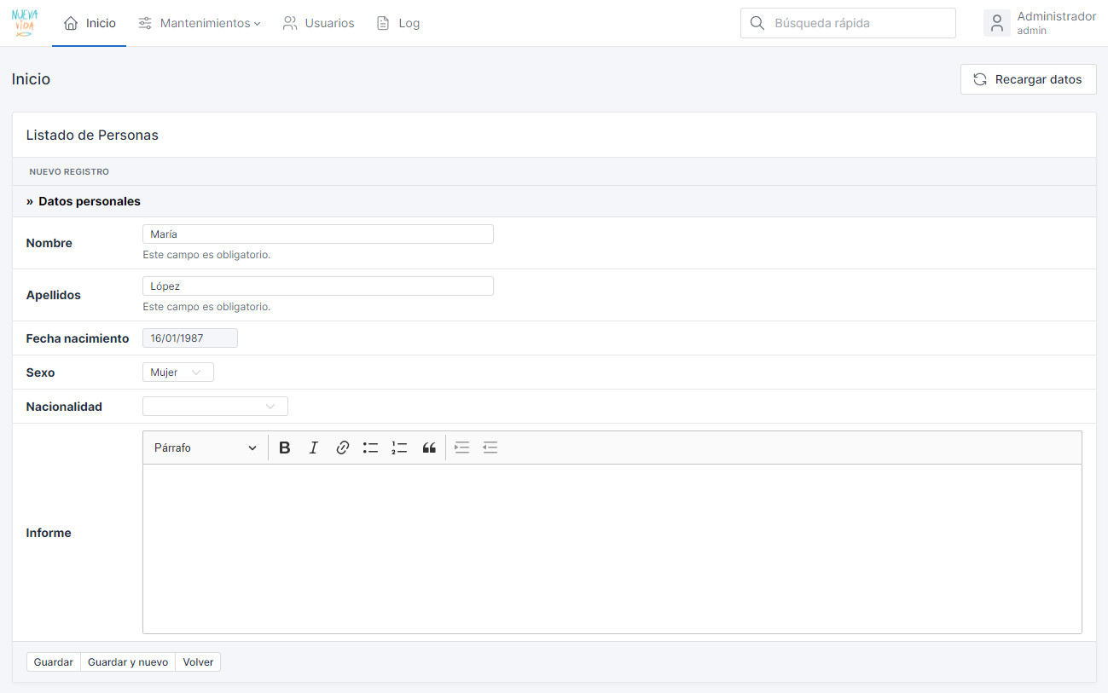Click the administrator user avatar icon
1108x693 pixels.
pyautogui.click(x=996, y=23)
